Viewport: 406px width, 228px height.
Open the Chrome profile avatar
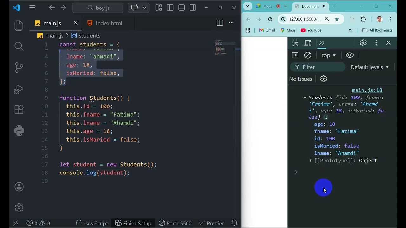[379, 19]
